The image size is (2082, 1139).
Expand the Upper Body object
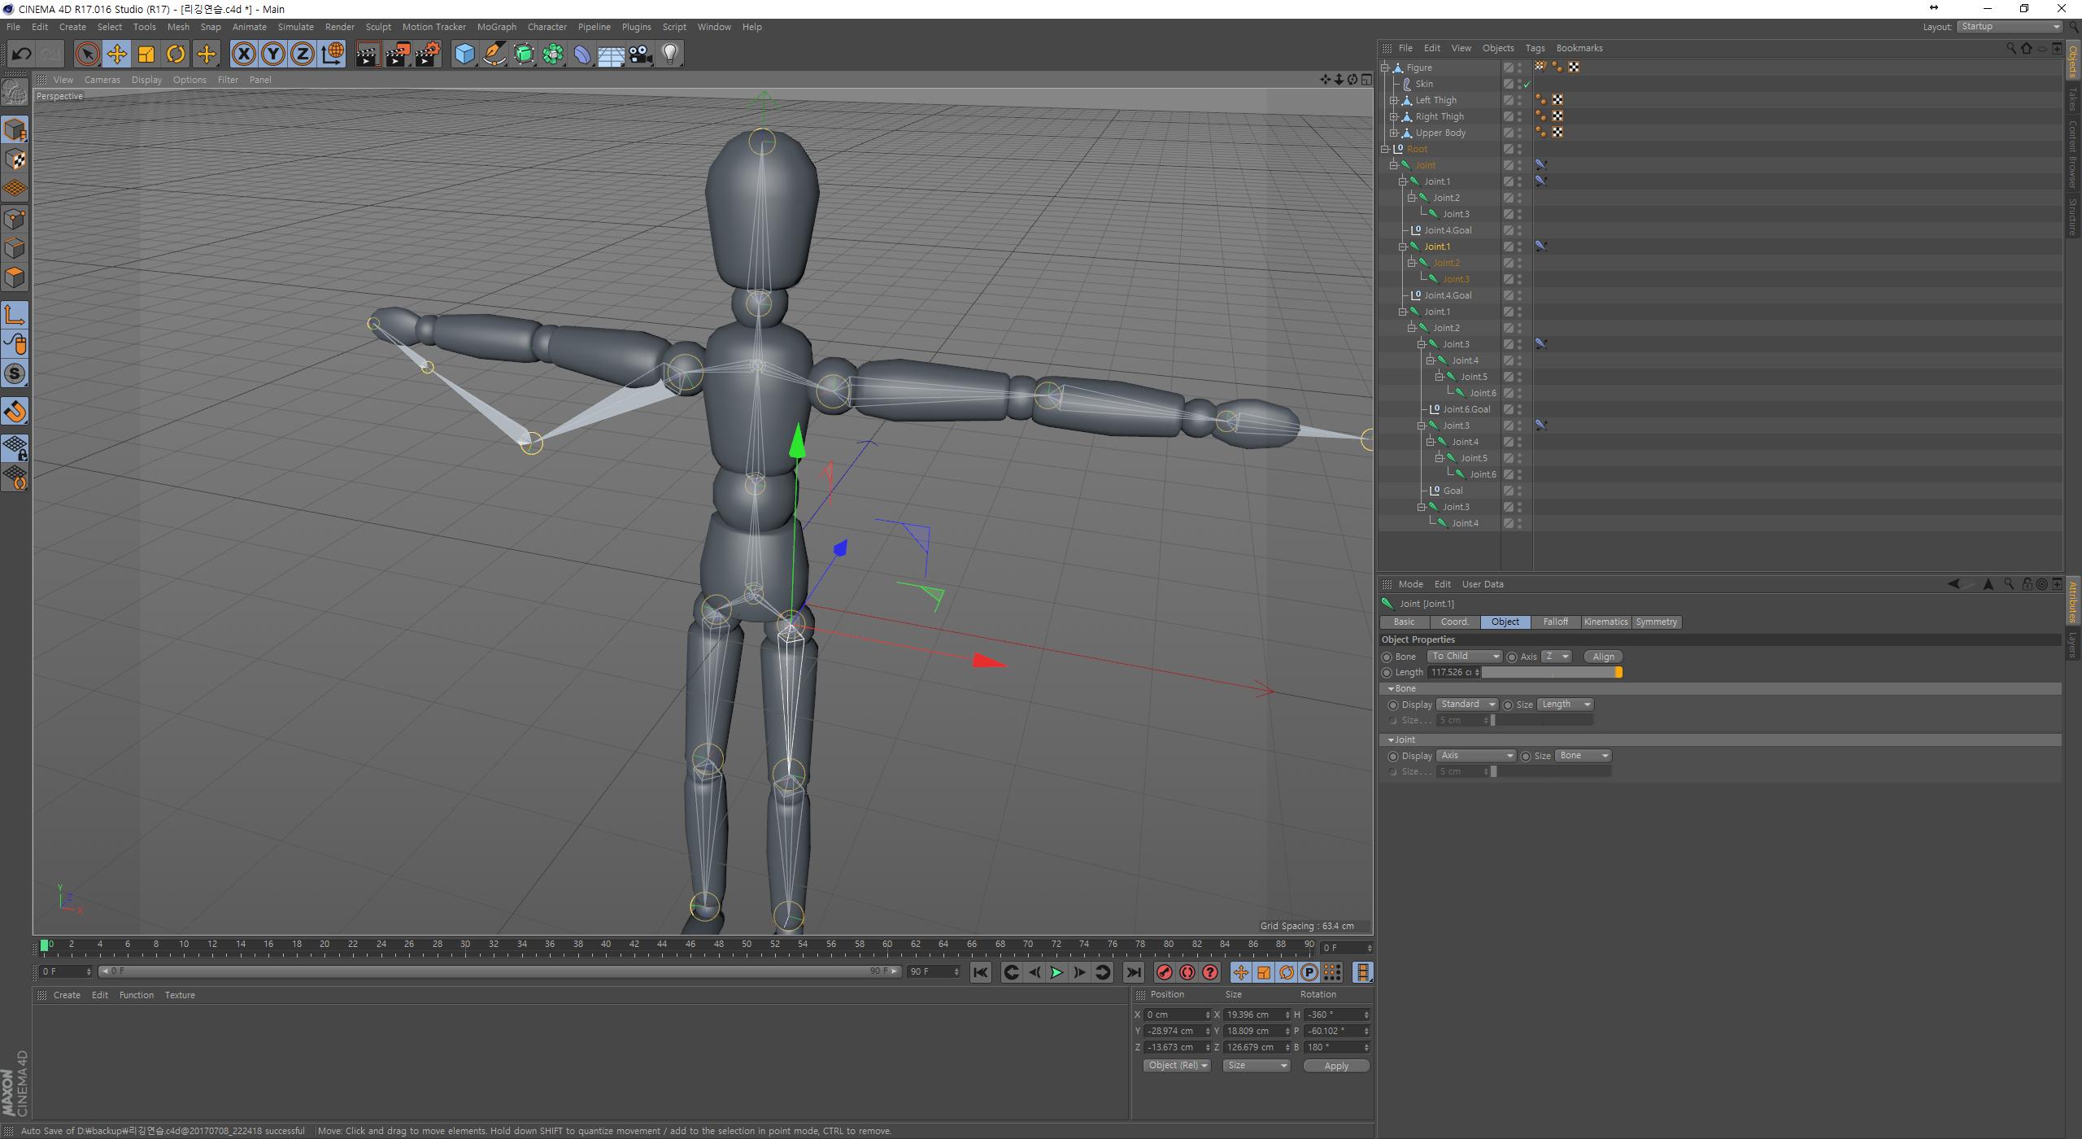pos(1394,133)
